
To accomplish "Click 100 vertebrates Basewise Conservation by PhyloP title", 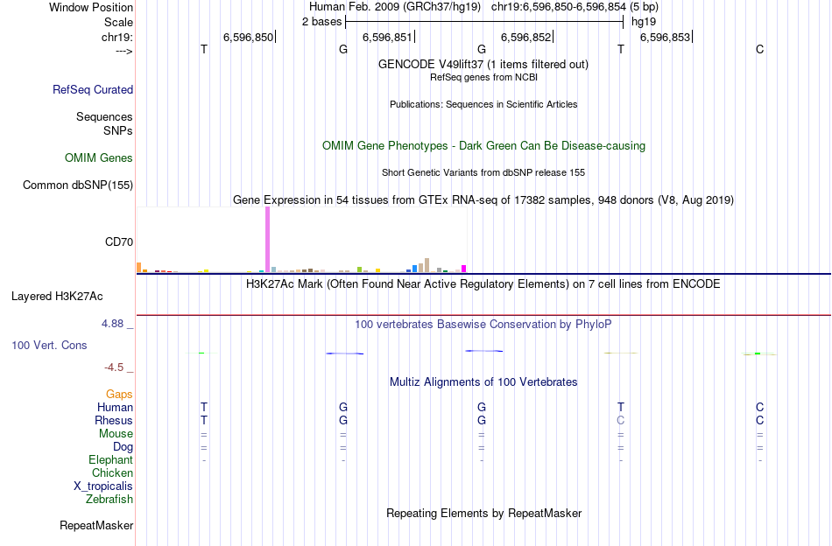I will [x=483, y=325].
